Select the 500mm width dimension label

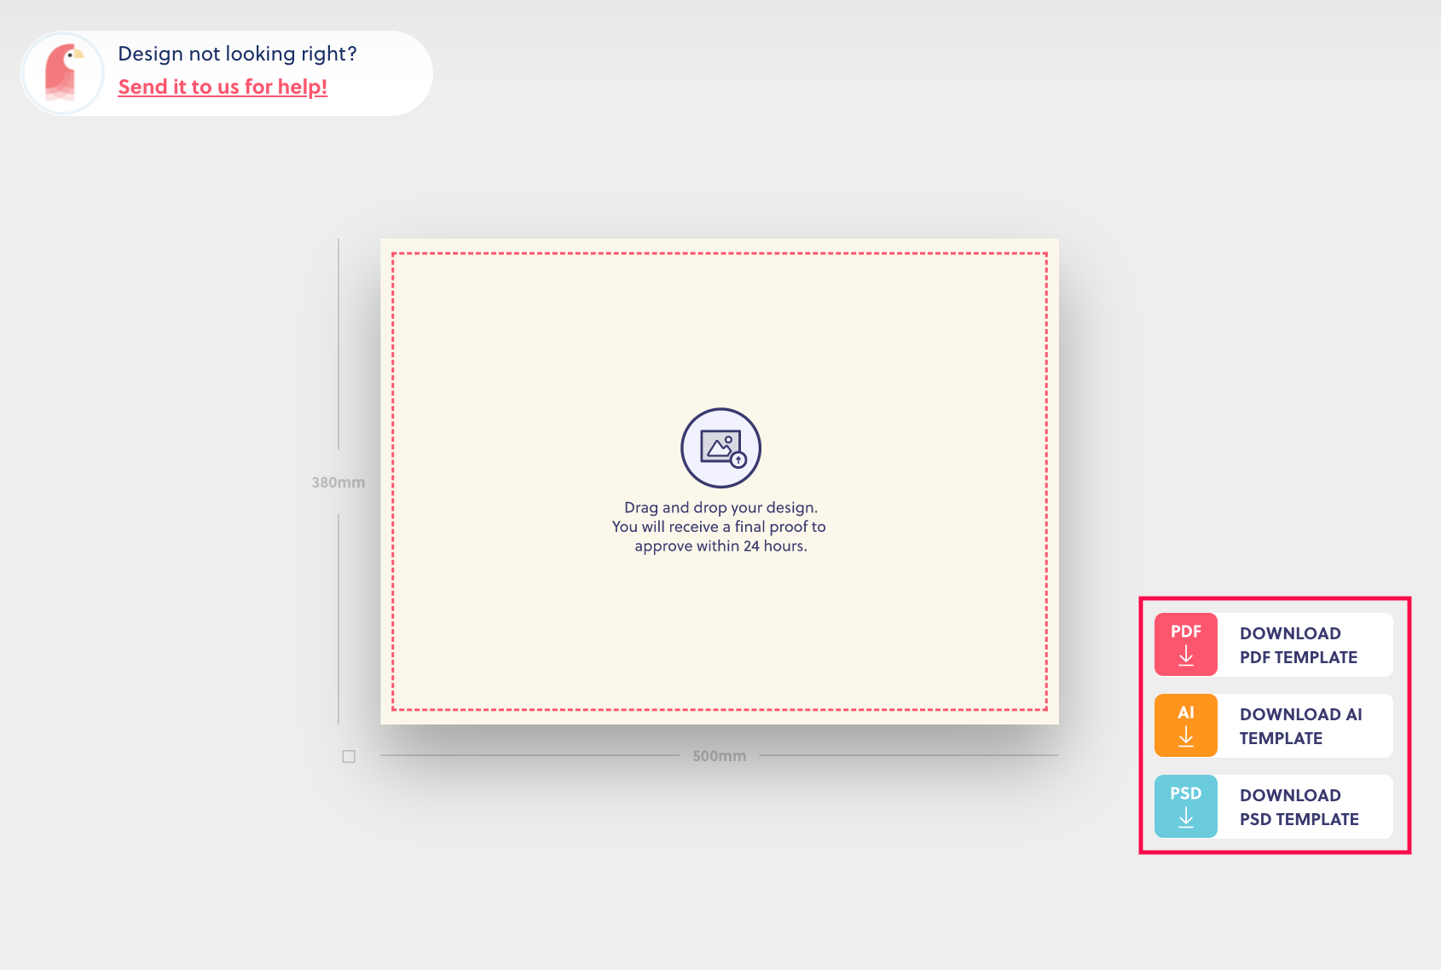719,755
